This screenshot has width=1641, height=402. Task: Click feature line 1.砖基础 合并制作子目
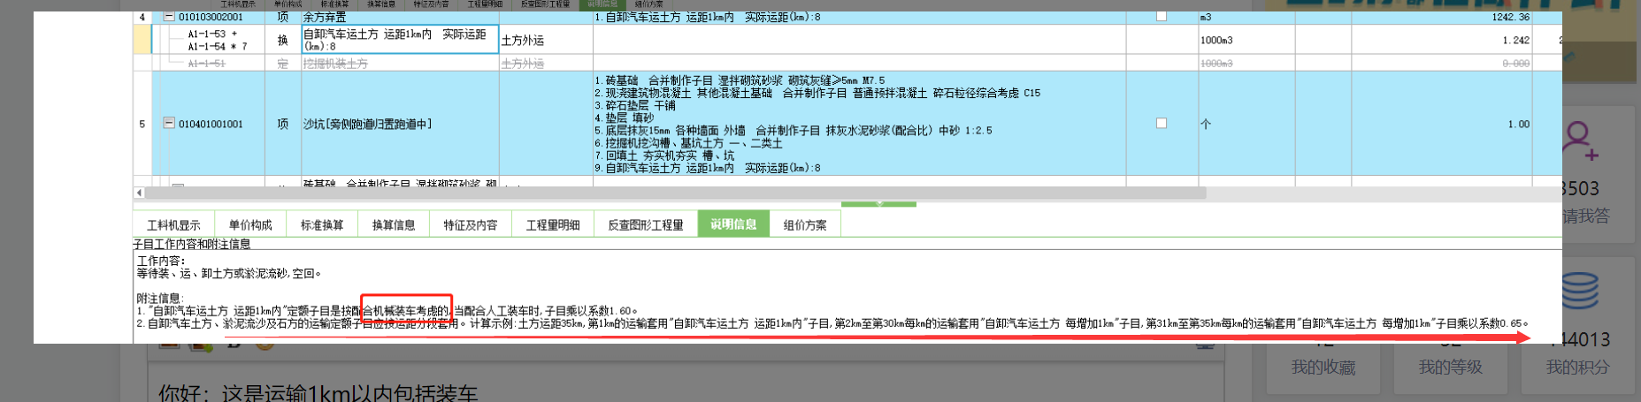(x=740, y=80)
